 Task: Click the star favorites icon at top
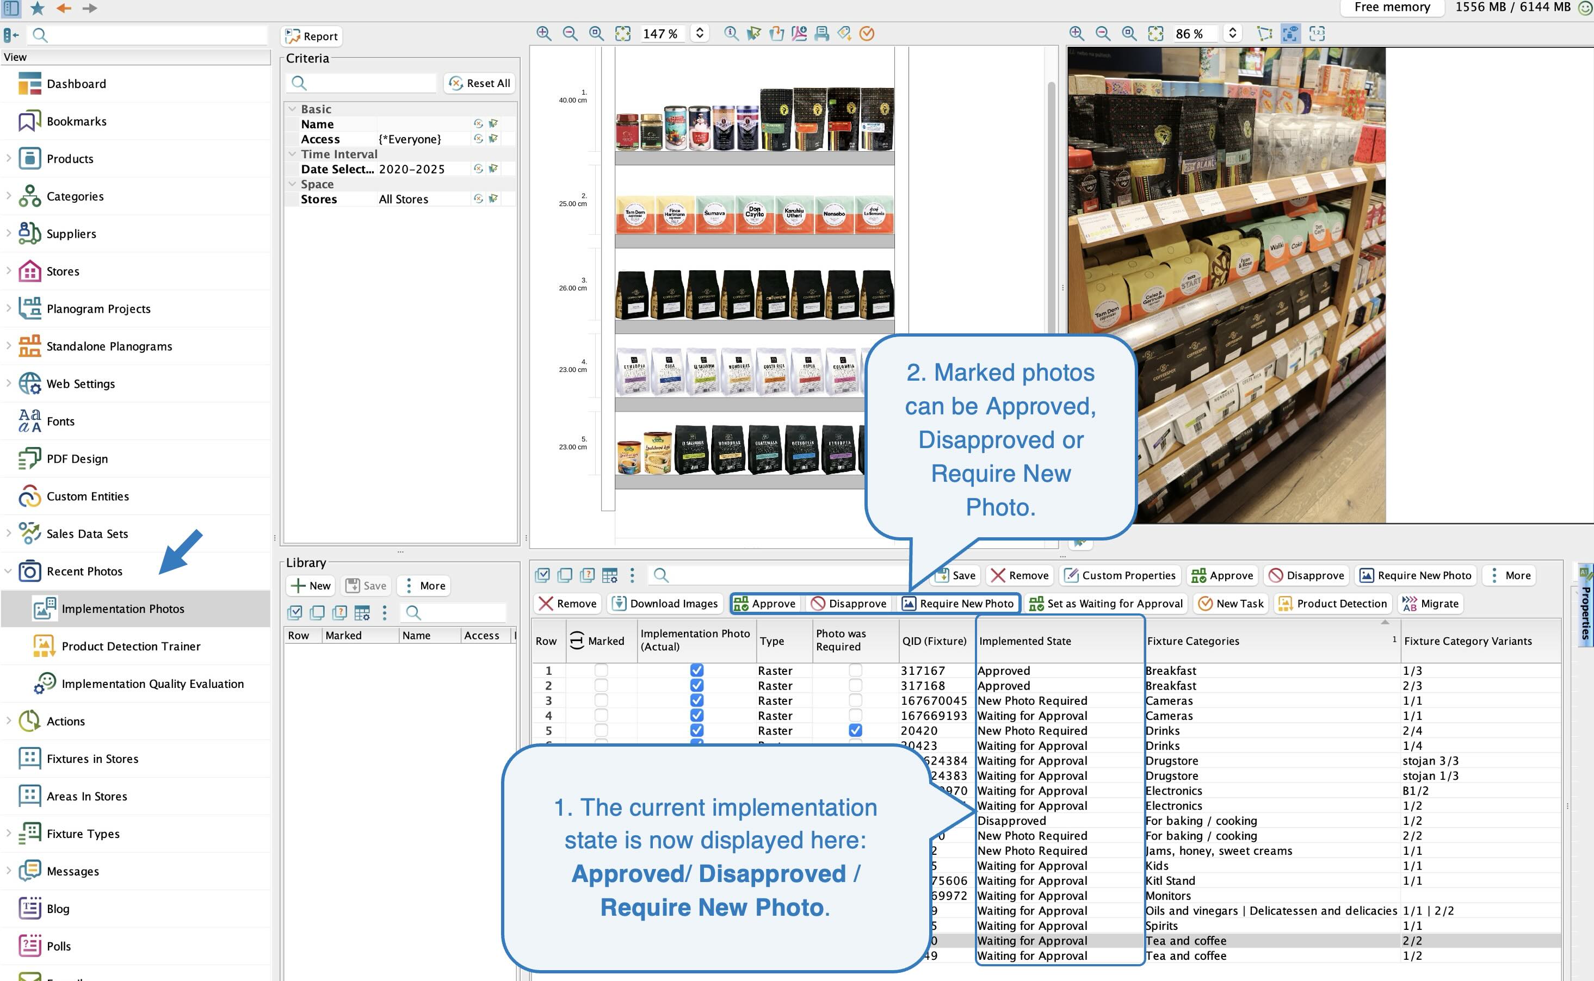(x=38, y=8)
